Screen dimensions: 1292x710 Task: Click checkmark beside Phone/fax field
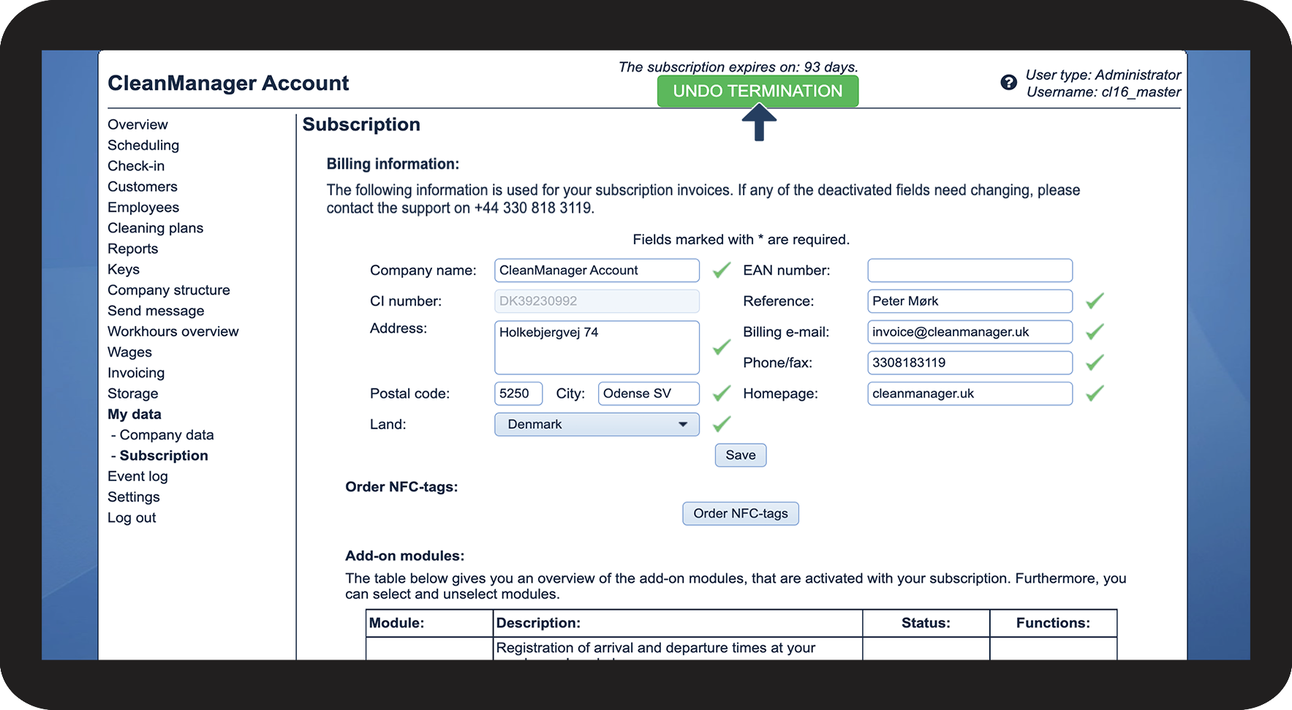tap(1095, 363)
